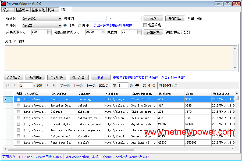Click the 刷新 refresh button

101,77
